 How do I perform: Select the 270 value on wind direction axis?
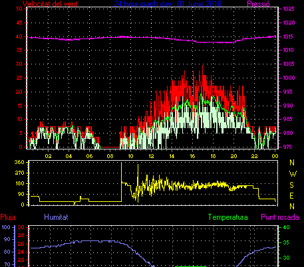(19, 173)
